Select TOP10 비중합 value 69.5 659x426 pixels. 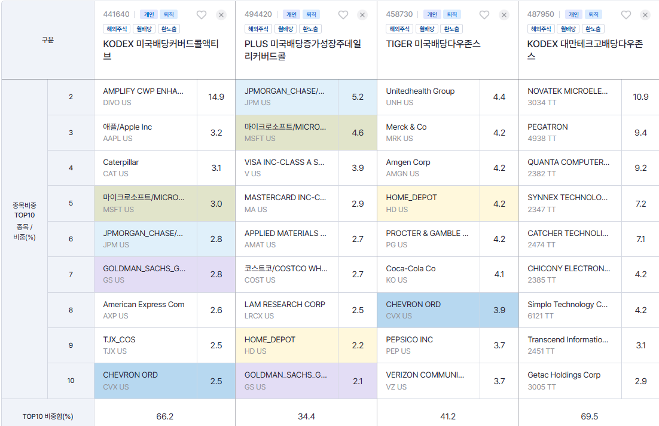coord(589,416)
